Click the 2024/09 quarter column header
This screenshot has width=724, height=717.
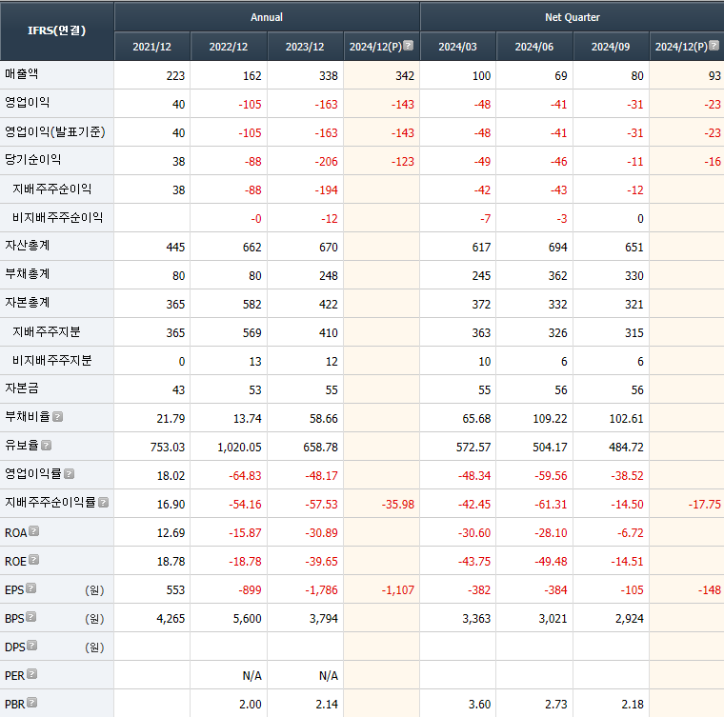(x=611, y=47)
